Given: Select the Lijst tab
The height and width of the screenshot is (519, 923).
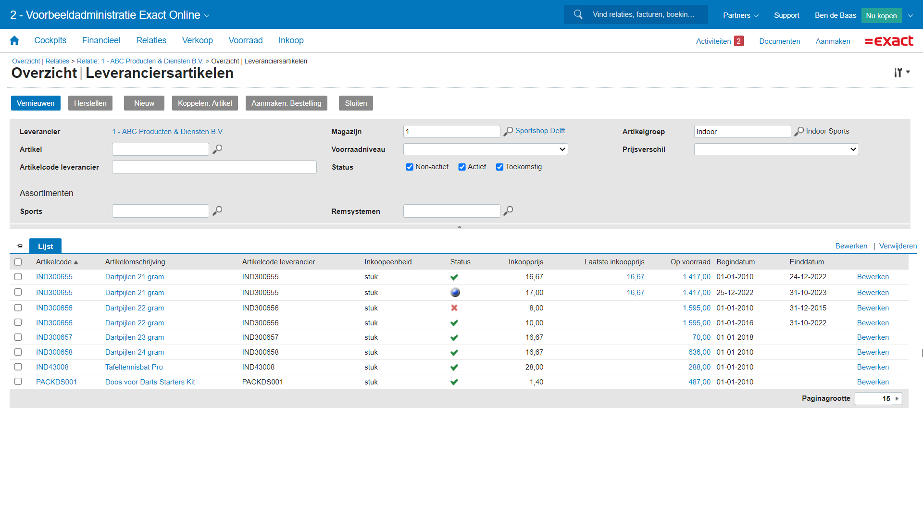Looking at the screenshot, I should click(x=45, y=246).
